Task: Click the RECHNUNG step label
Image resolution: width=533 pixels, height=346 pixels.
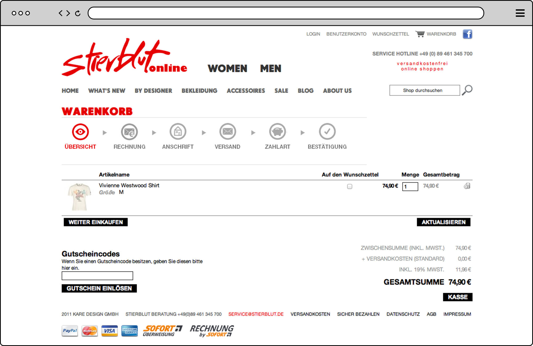Action: point(129,147)
